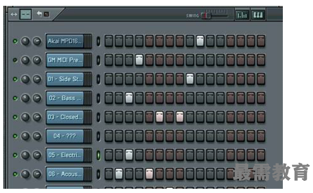313x193 pixels.
Task: Turn off lit step 10 on Akai MPD16
Action: (x=200, y=41)
